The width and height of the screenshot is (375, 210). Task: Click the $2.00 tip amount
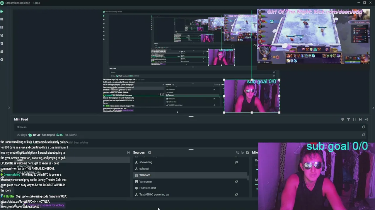point(60,135)
